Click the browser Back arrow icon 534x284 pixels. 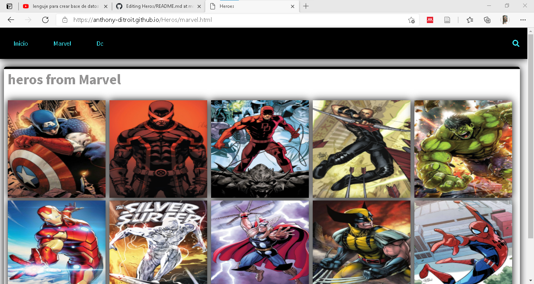(11, 20)
